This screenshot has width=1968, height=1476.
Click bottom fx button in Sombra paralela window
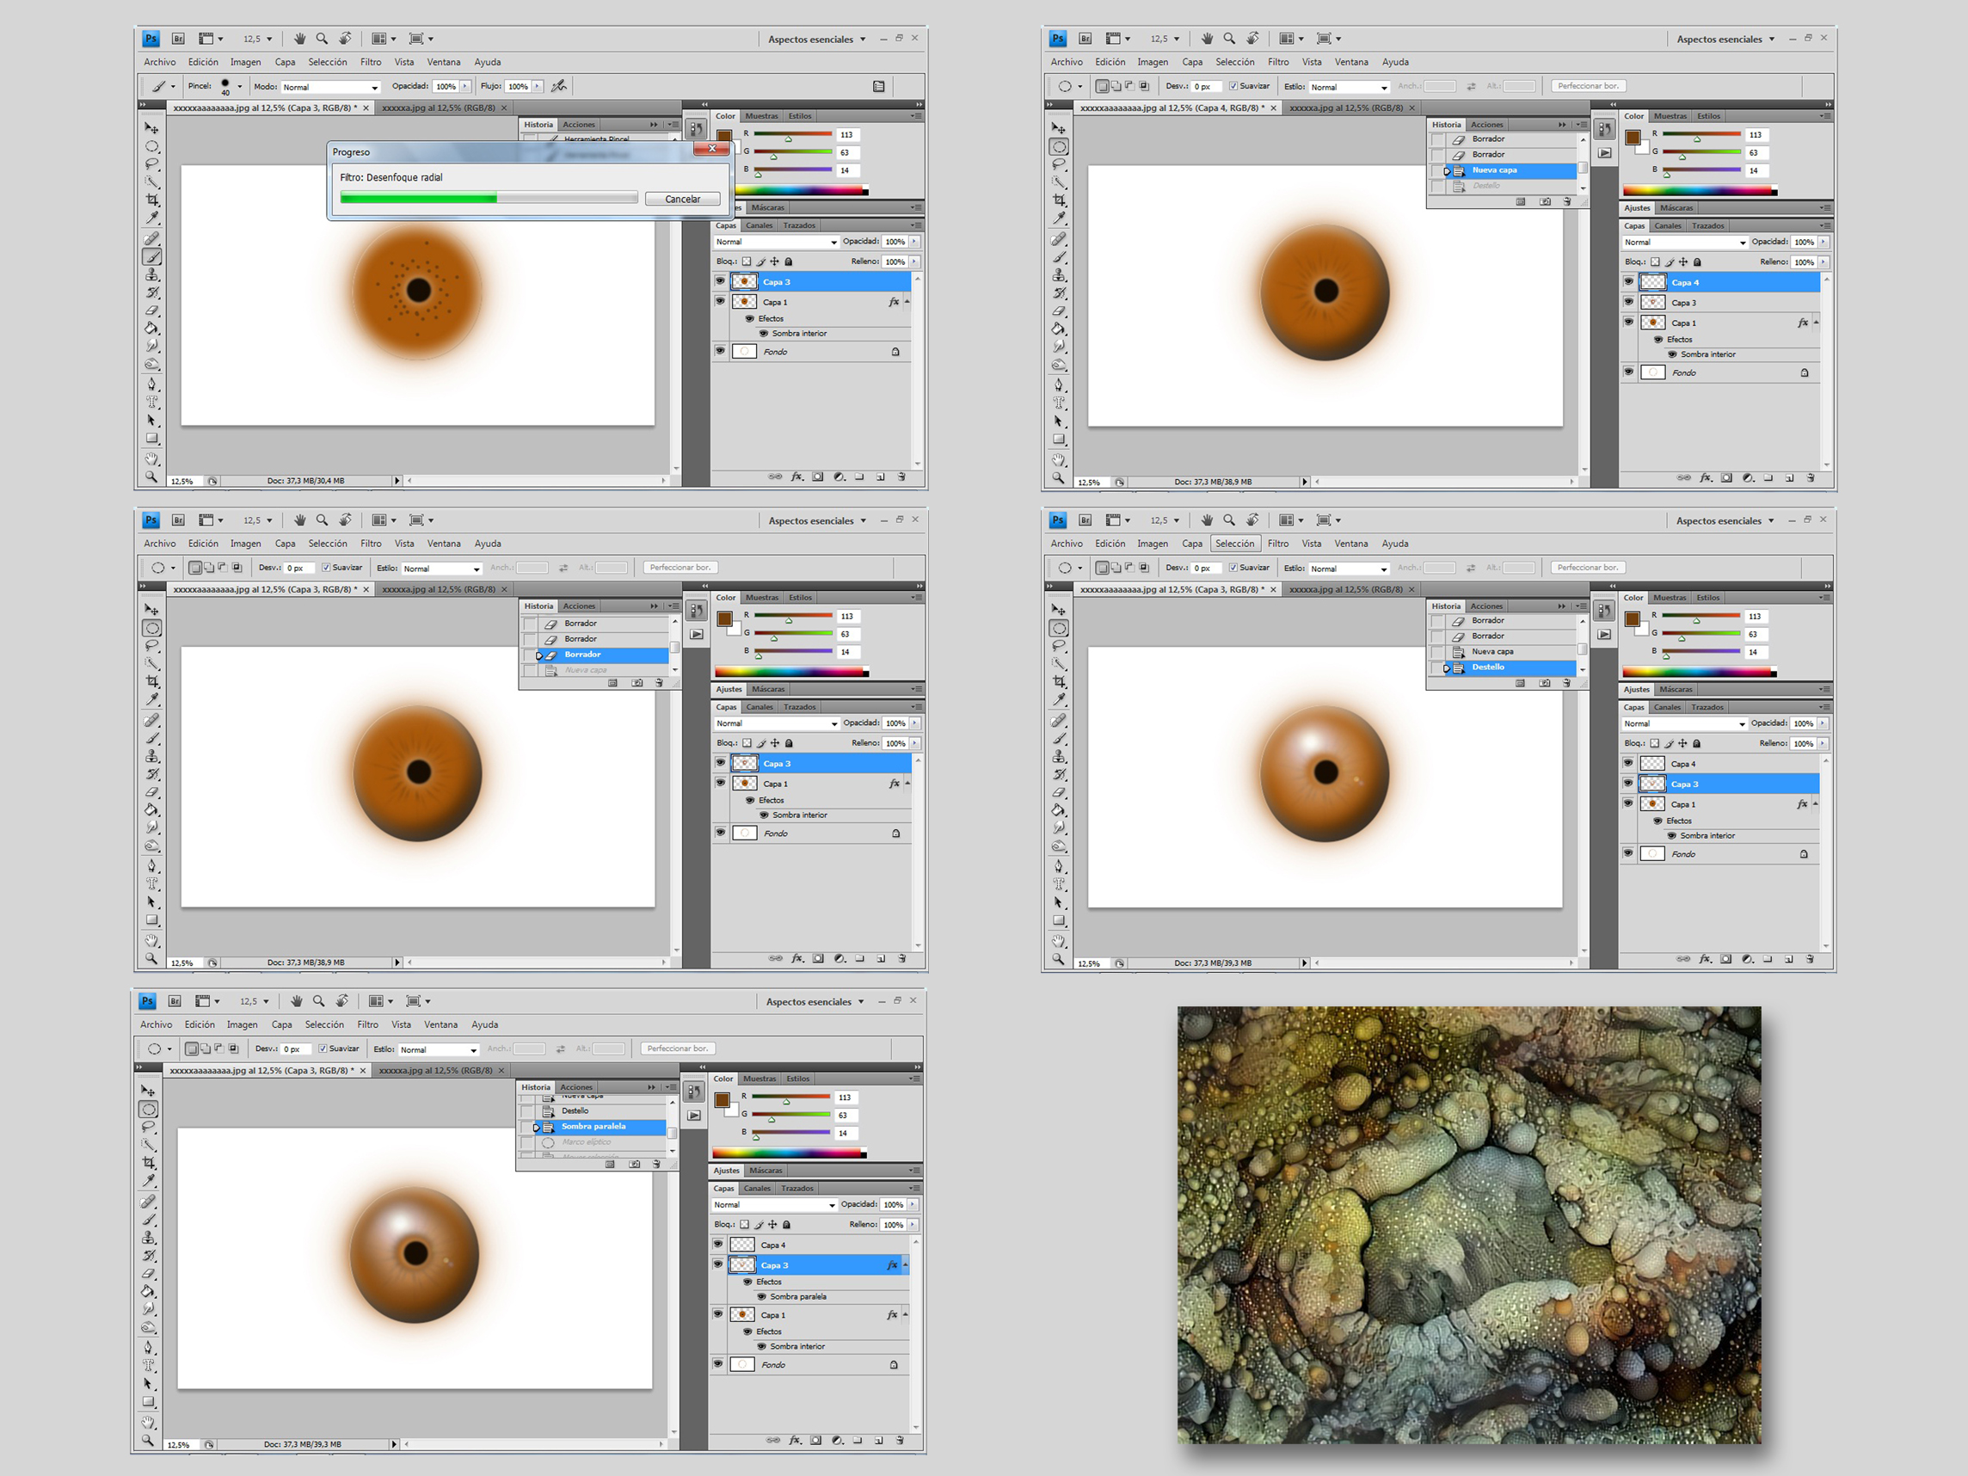pos(796,1440)
